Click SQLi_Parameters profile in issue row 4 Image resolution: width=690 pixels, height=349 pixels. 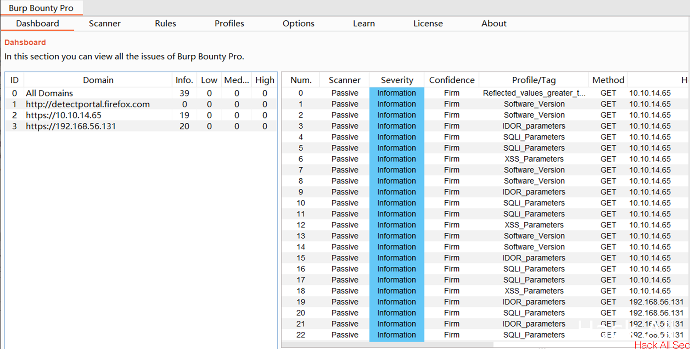click(x=534, y=137)
